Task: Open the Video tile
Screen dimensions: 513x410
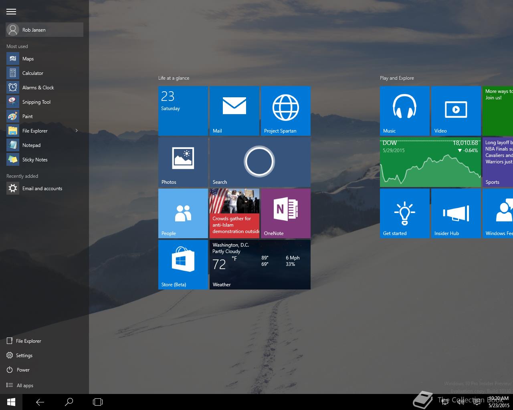Action: click(456, 111)
